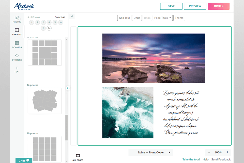244x163 pixels.
Task: Open All Pages book icon
Action: click(x=78, y=158)
